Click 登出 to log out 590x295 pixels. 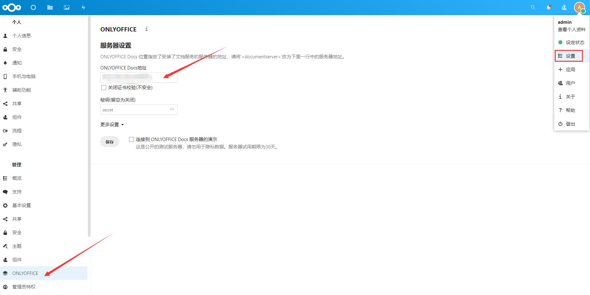(571, 124)
